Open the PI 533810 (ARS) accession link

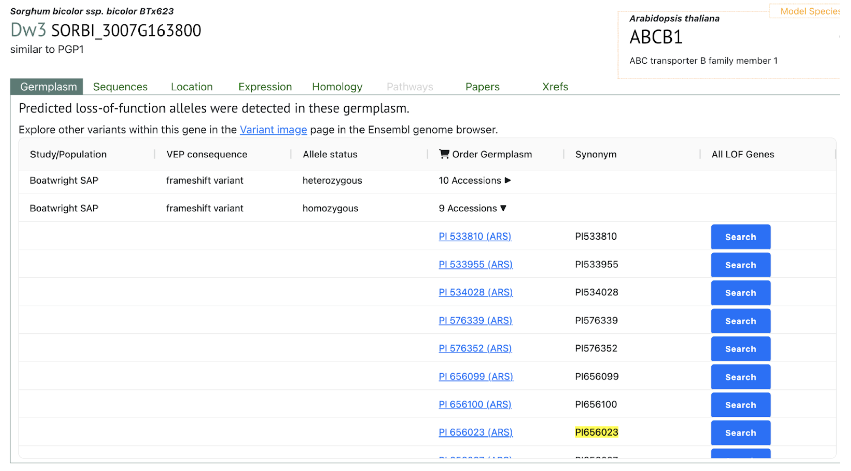click(x=475, y=237)
